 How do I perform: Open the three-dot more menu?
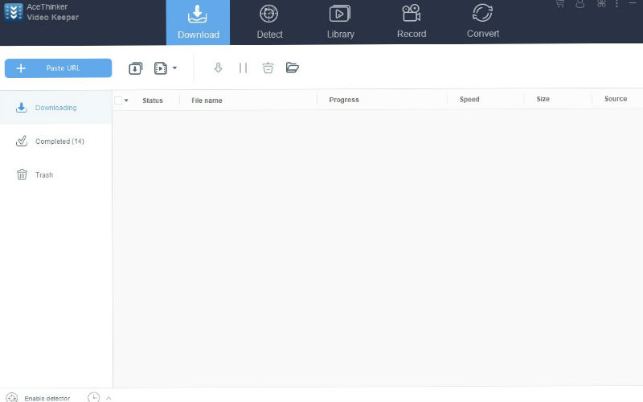point(616,4)
